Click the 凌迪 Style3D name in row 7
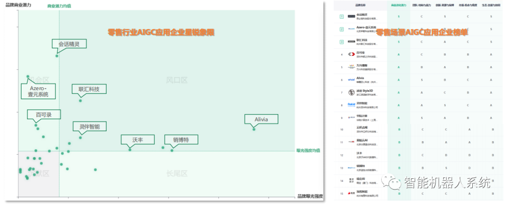This screenshot has height=205, width=507. tap(364, 91)
